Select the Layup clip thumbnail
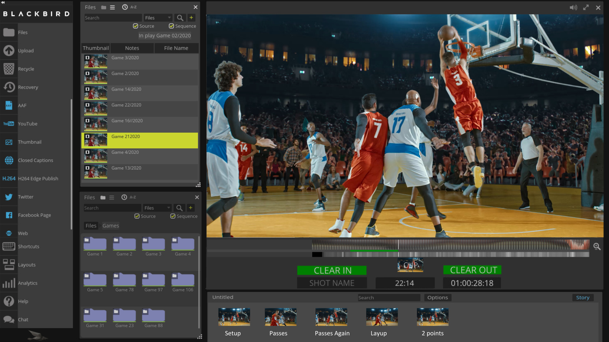 point(382,317)
